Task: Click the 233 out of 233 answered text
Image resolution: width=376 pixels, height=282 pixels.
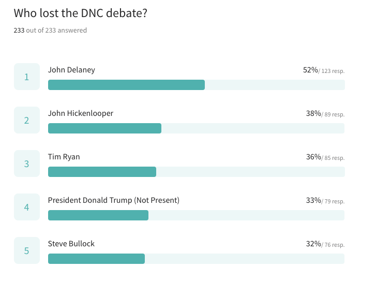Action: [x=50, y=30]
